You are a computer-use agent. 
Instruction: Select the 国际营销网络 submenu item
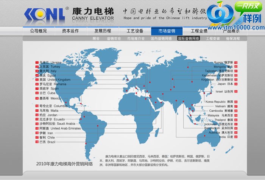(189, 38)
